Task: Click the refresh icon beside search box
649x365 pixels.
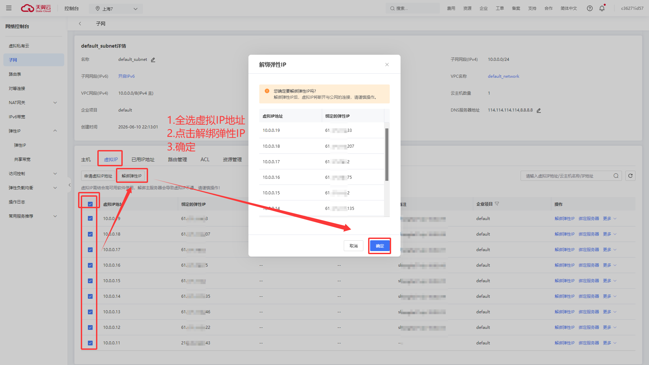Action: click(x=630, y=176)
